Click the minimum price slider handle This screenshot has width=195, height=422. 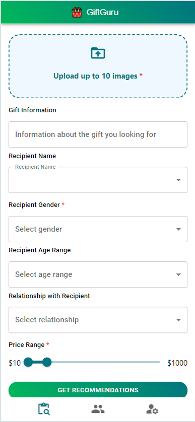point(28,362)
